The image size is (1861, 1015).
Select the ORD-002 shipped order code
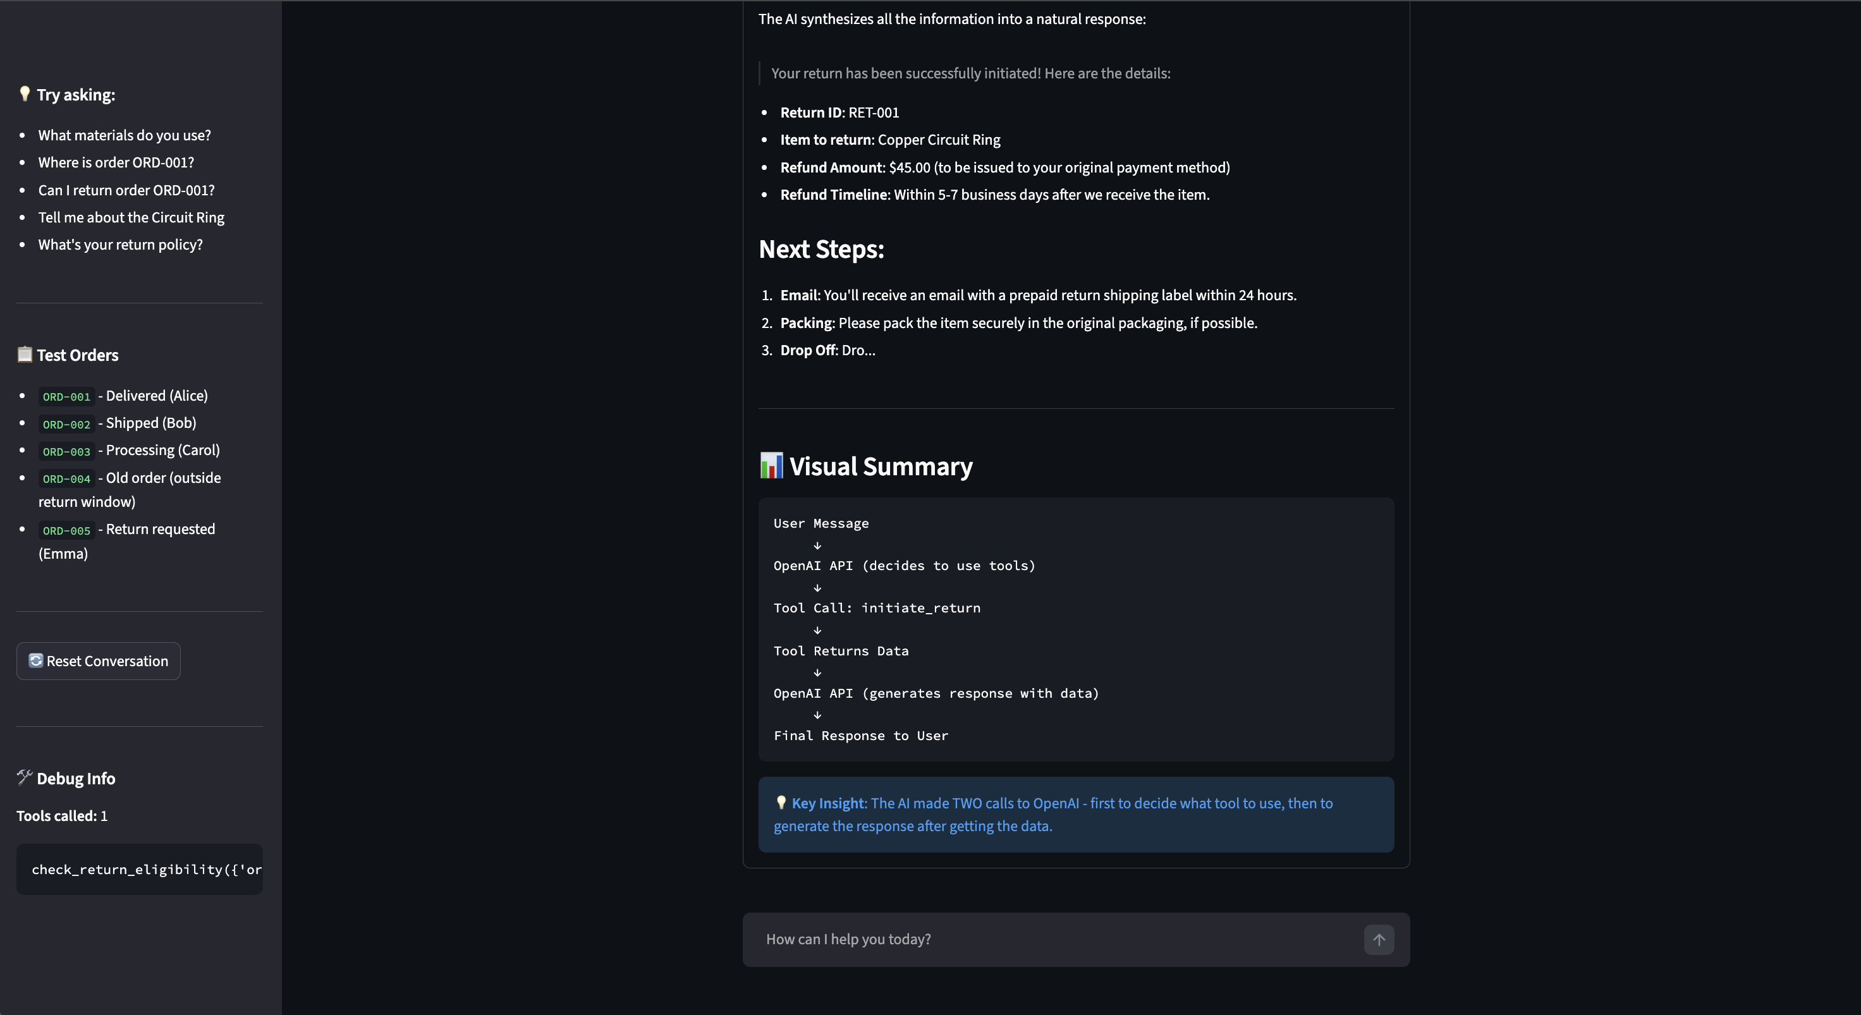tap(66, 424)
